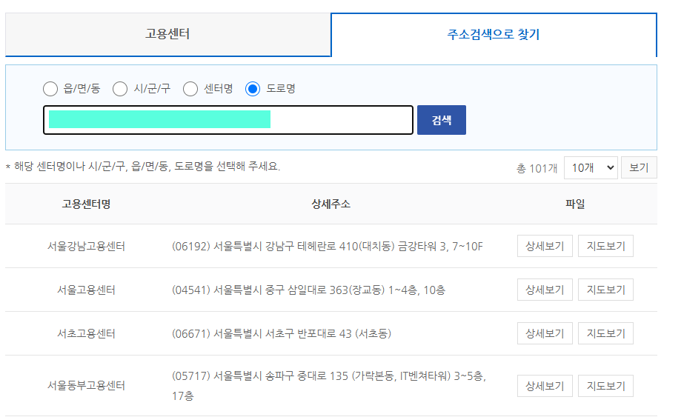Click the 고용센터명 column header
This screenshot has height=417, width=684.
pyautogui.click(x=87, y=204)
